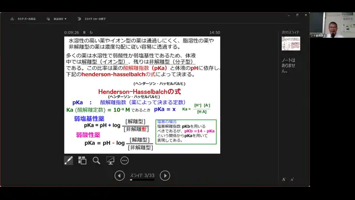The image size is (355, 200).
Task: Go to the previous slide
Action: coord(119,176)
